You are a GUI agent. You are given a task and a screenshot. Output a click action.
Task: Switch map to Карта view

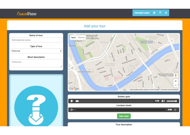[74, 37]
